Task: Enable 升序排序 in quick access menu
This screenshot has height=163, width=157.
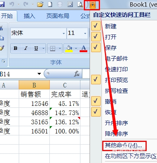Action: point(116,123)
